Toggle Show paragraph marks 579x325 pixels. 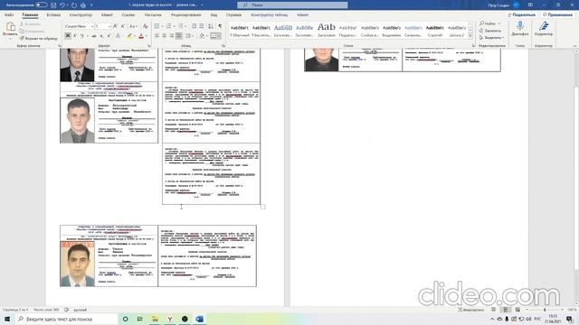pyautogui.click(x=220, y=26)
